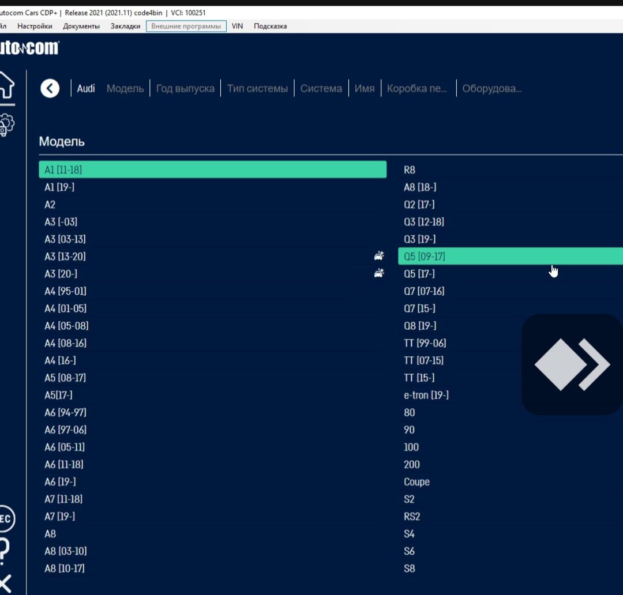This screenshot has width=623, height=595.
Task: Choose model A6 [05-11]
Action: (212, 447)
